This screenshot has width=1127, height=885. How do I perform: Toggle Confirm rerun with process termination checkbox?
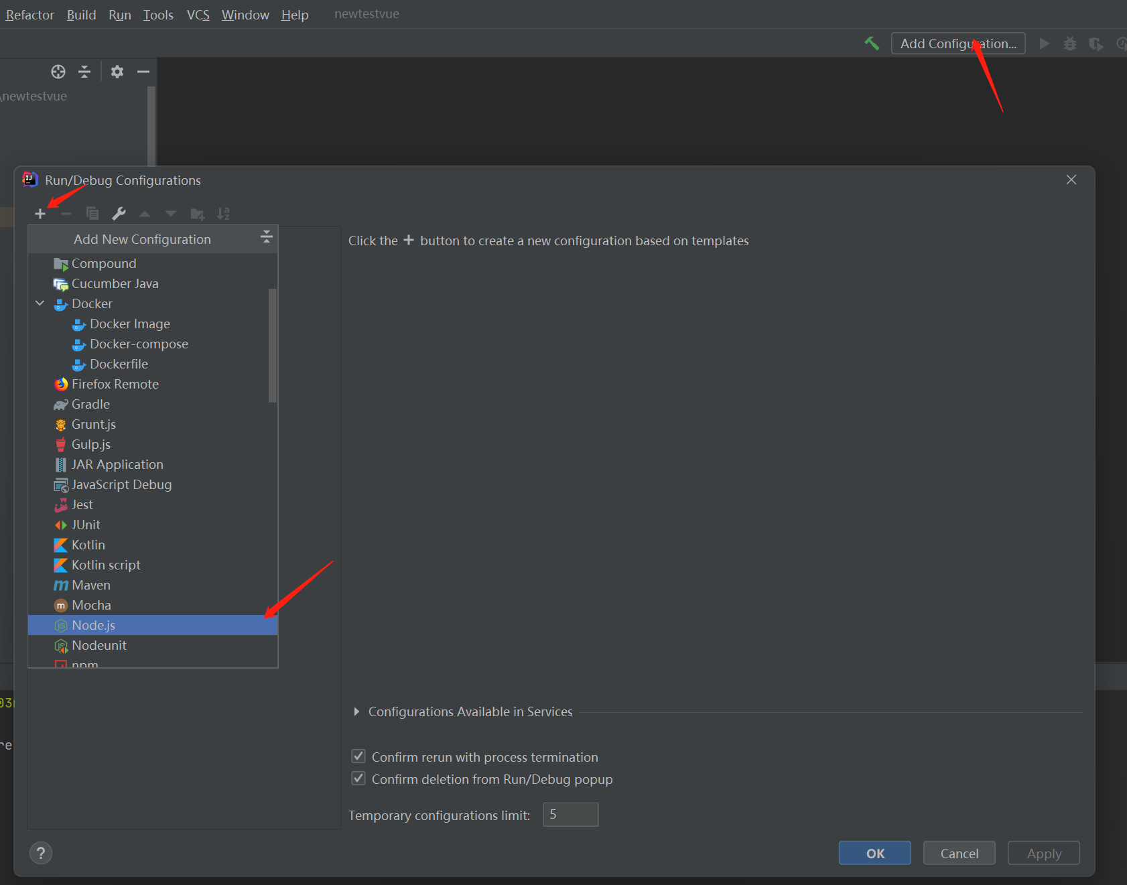tap(358, 756)
